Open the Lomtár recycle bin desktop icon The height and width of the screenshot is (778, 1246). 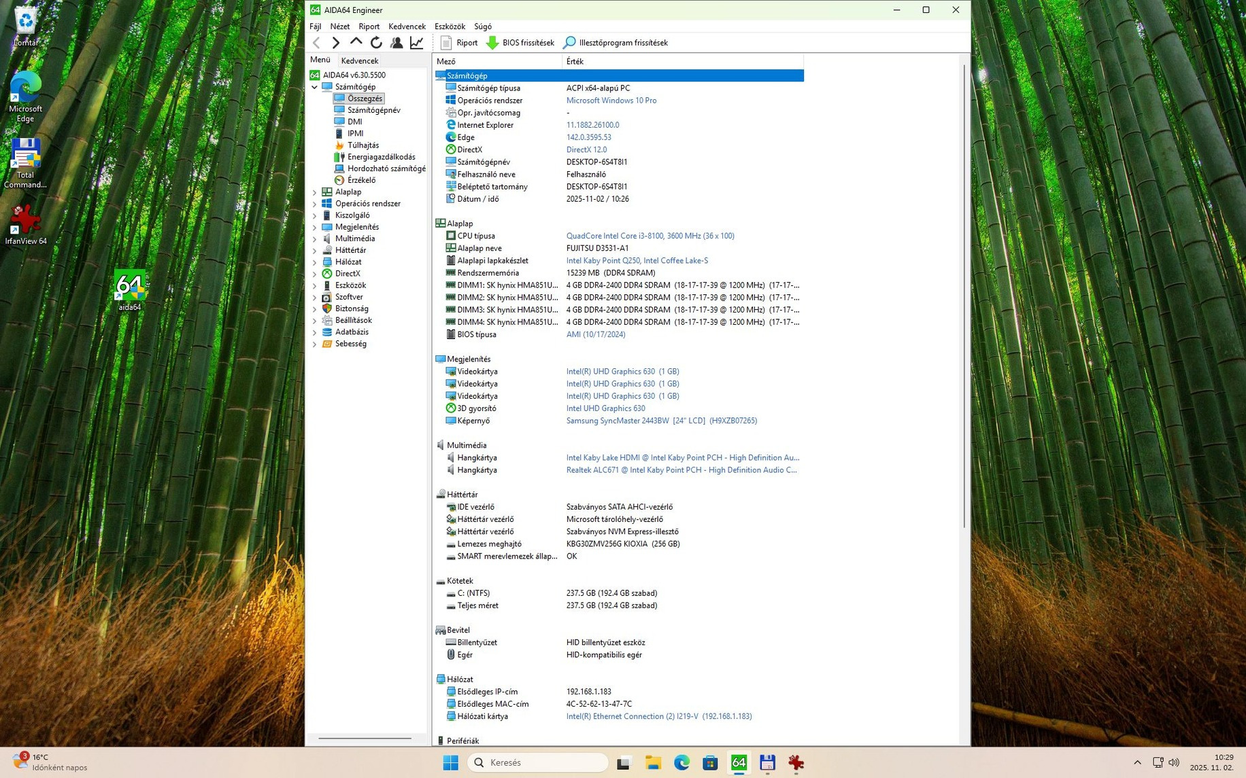(25, 27)
